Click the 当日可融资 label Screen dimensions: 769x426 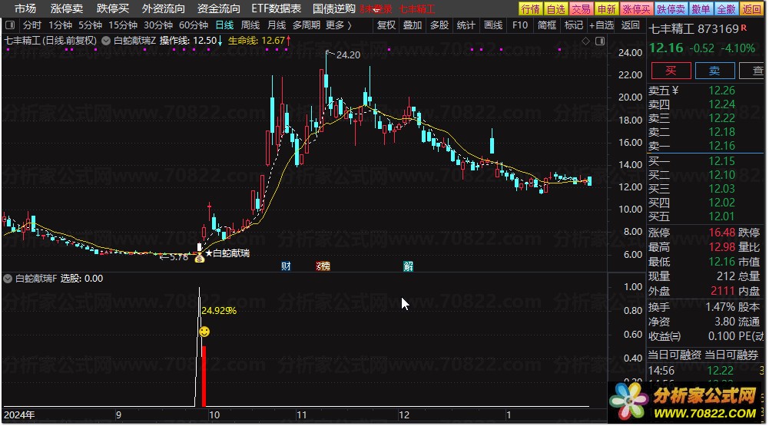click(675, 355)
